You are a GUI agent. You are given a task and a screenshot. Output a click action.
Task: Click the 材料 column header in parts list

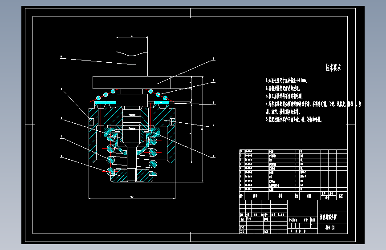coord(309,196)
